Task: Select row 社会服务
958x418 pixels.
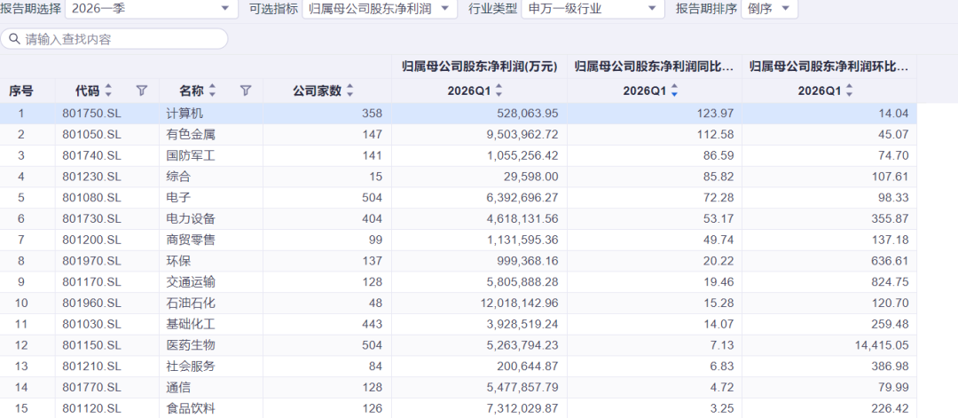Action: coord(459,367)
